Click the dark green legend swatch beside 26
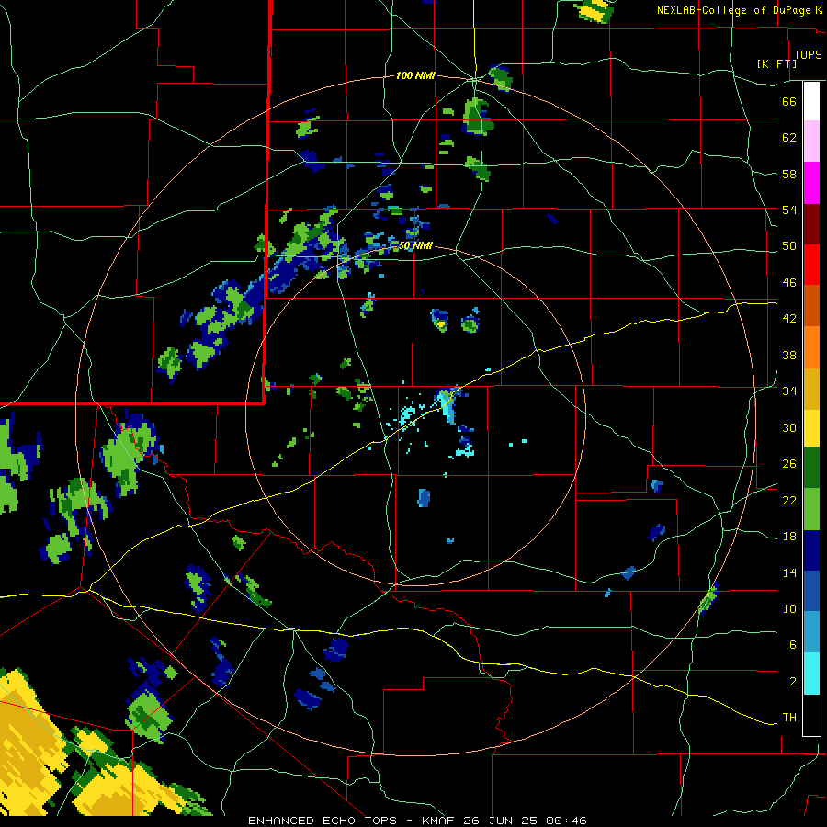This screenshot has height=827, width=827. pyautogui.click(x=811, y=468)
